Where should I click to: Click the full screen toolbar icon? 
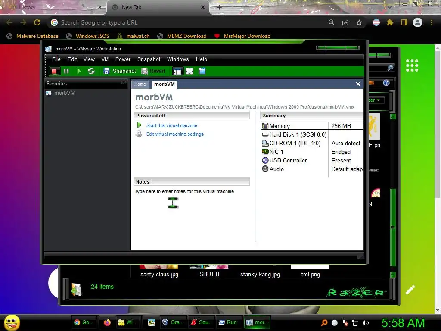(x=189, y=71)
